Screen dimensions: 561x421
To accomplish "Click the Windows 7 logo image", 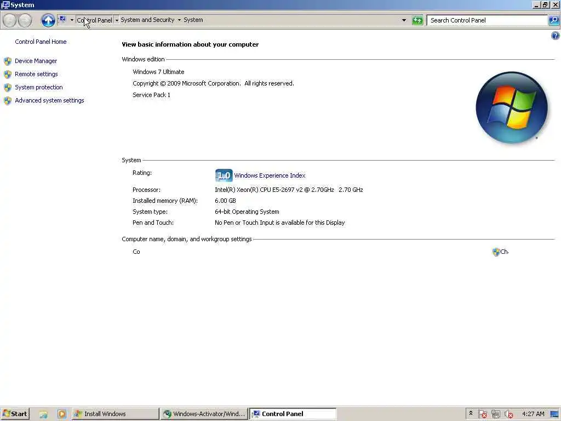I will (x=512, y=107).
